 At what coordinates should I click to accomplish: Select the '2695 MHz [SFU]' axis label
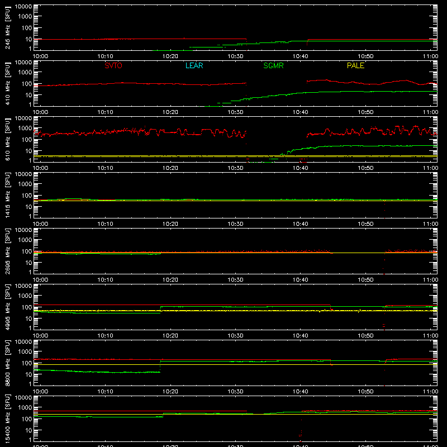pyautogui.click(x=7, y=251)
